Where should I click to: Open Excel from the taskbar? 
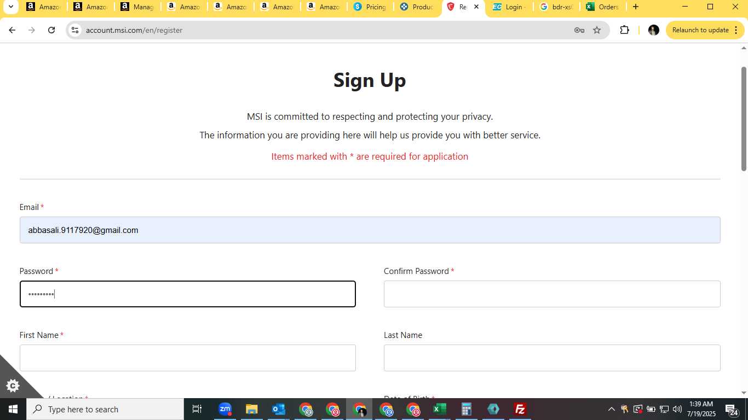439,409
